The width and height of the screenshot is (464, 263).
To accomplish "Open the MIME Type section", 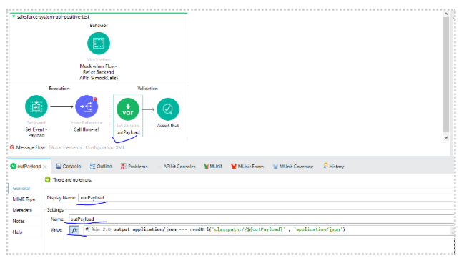I will click(x=24, y=199).
